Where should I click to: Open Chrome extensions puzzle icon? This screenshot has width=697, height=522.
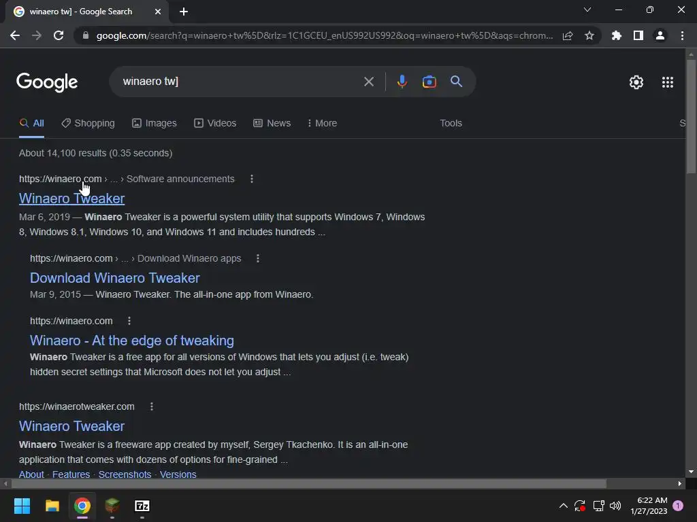(617, 35)
